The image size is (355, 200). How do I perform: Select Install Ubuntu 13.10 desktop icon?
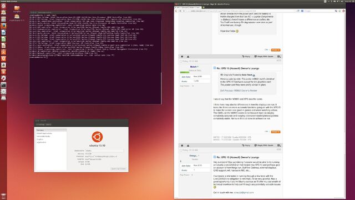click(x=17, y=18)
